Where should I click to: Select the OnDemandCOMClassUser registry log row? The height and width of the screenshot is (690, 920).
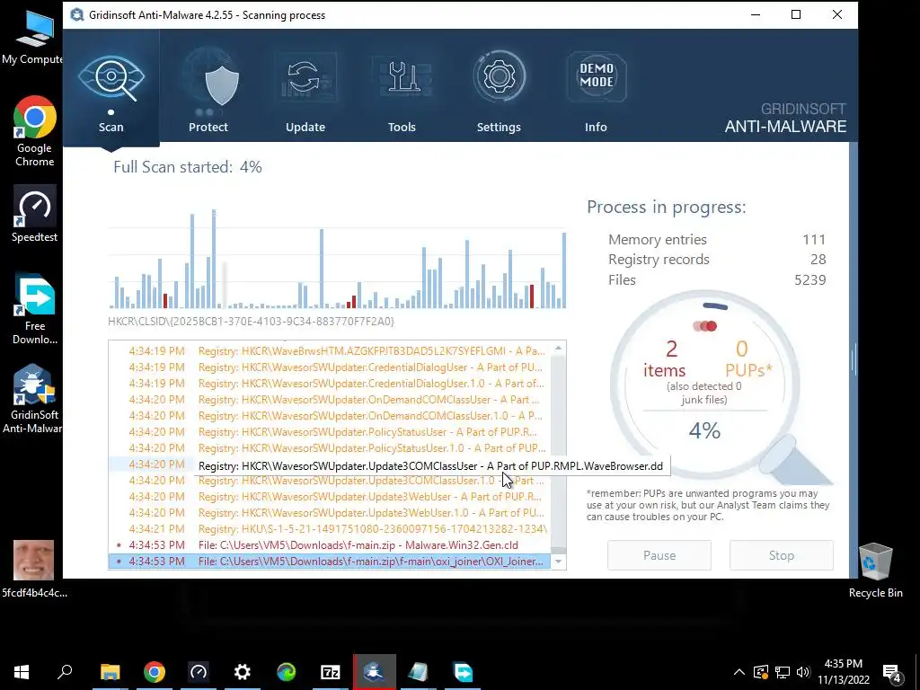click(x=329, y=400)
